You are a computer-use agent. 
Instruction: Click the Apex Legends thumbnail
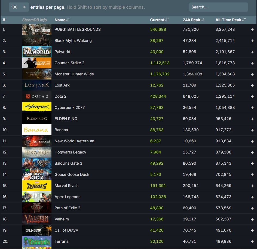[x=37, y=197]
